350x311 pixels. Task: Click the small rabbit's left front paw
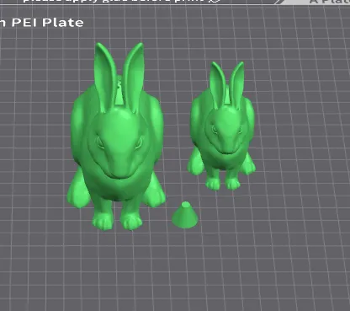tap(213, 184)
